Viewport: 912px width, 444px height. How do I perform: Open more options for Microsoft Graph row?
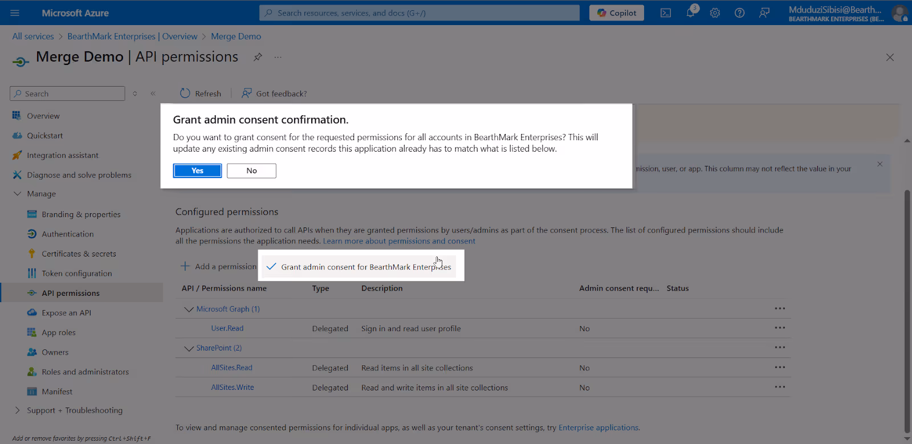[x=780, y=308]
